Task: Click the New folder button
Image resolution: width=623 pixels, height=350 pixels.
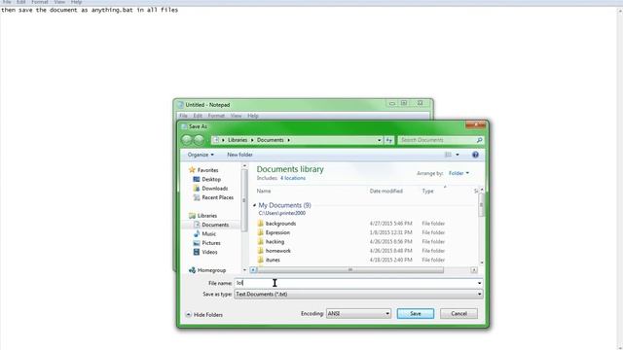Action: pos(239,155)
